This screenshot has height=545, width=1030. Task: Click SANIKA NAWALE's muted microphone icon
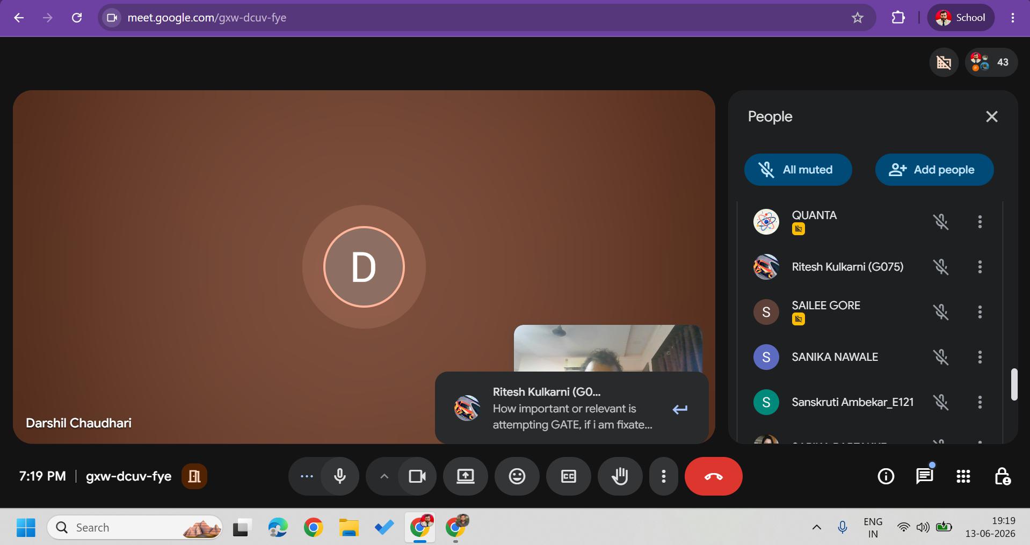941,357
